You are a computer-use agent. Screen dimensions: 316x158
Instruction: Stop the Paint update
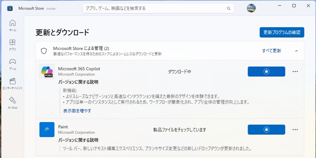tap(266, 130)
